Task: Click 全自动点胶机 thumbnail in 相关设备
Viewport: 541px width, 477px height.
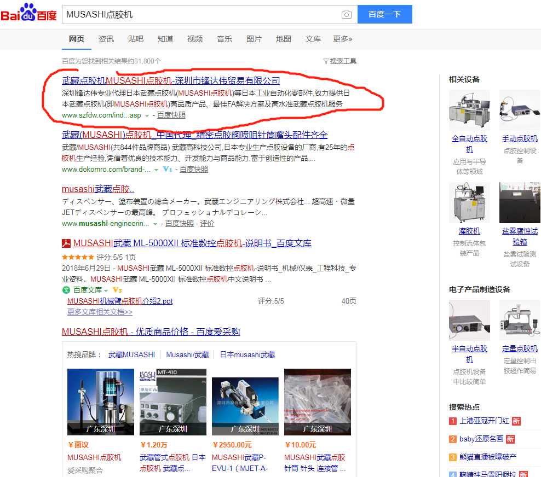Action: [470, 110]
